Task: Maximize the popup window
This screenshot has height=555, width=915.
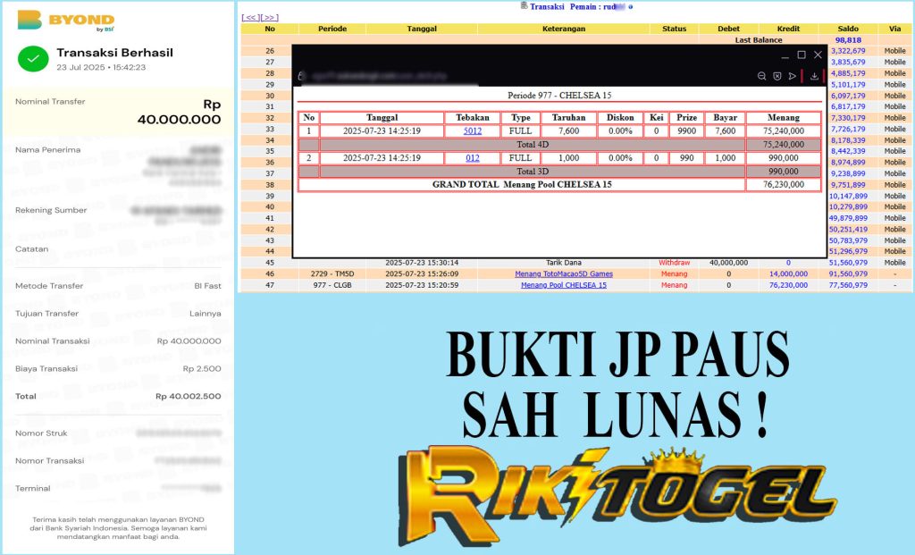Action: click(x=801, y=55)
